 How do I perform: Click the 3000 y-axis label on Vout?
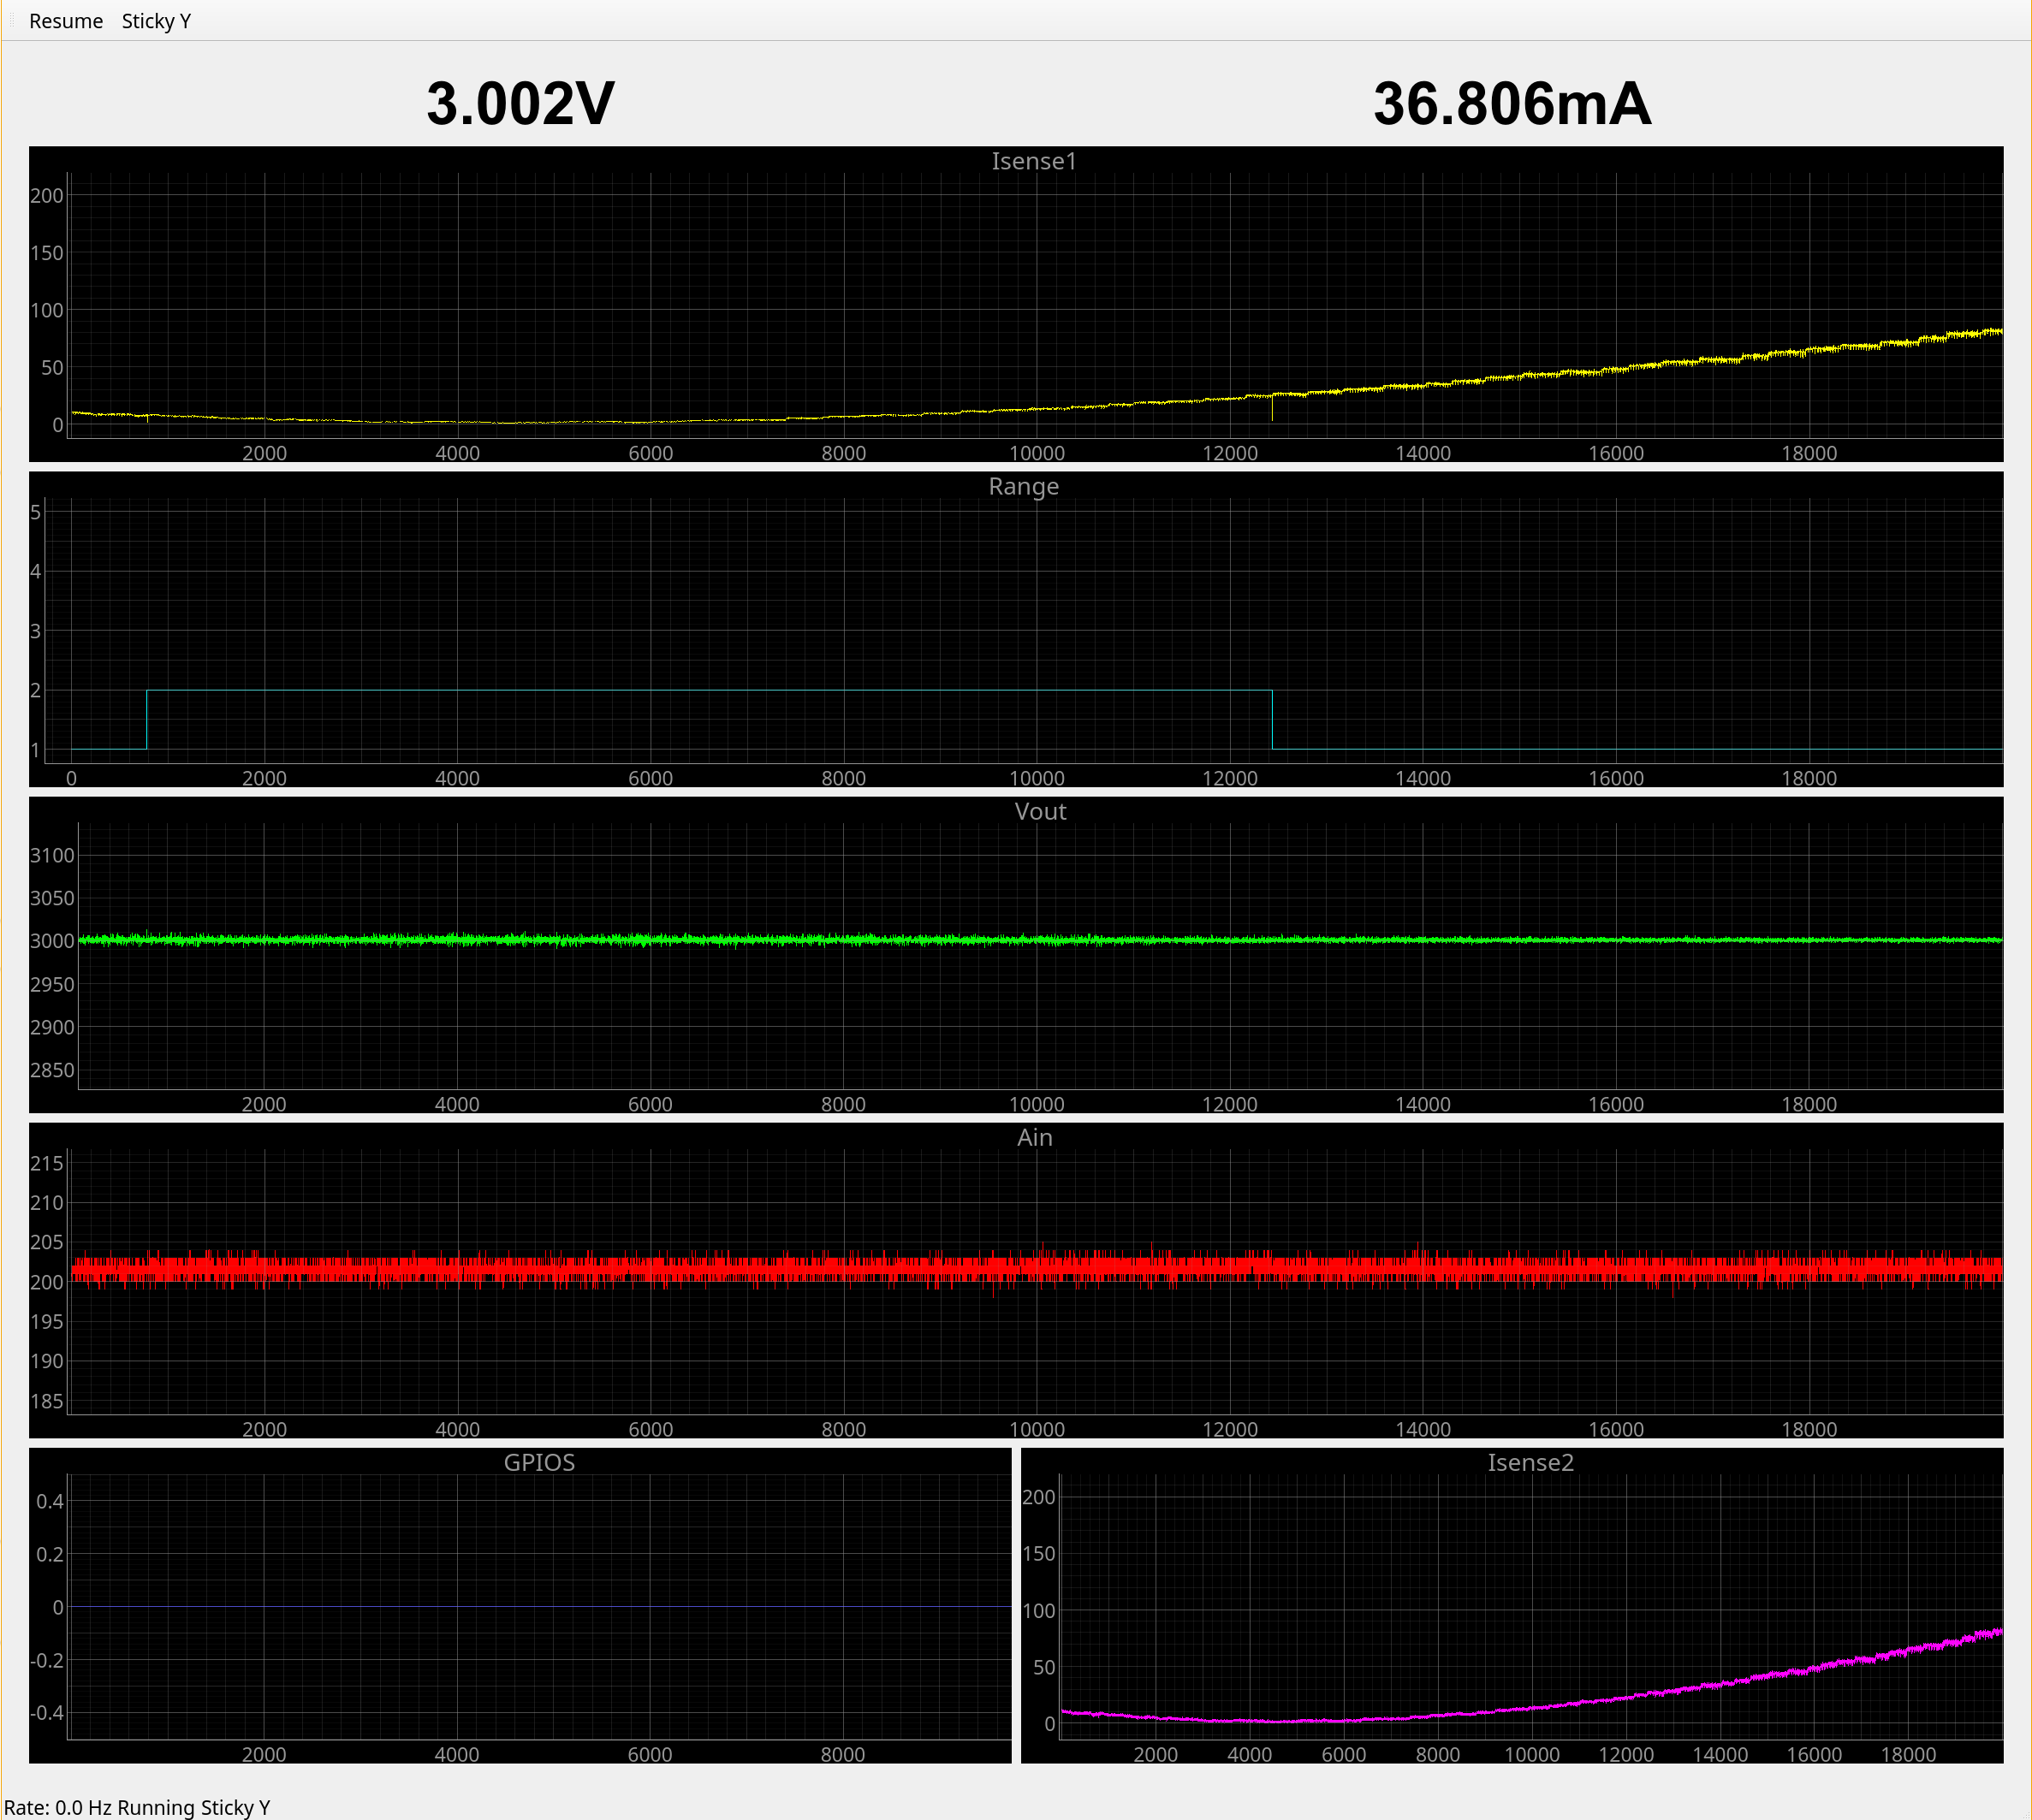coord(52,941)
